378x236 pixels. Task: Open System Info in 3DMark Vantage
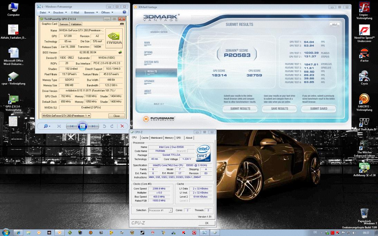click(x=151, y=62)
